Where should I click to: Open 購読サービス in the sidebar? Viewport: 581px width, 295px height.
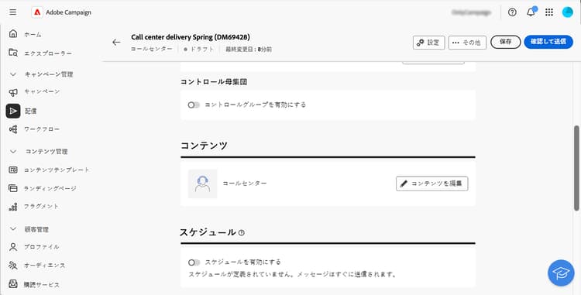42,285
